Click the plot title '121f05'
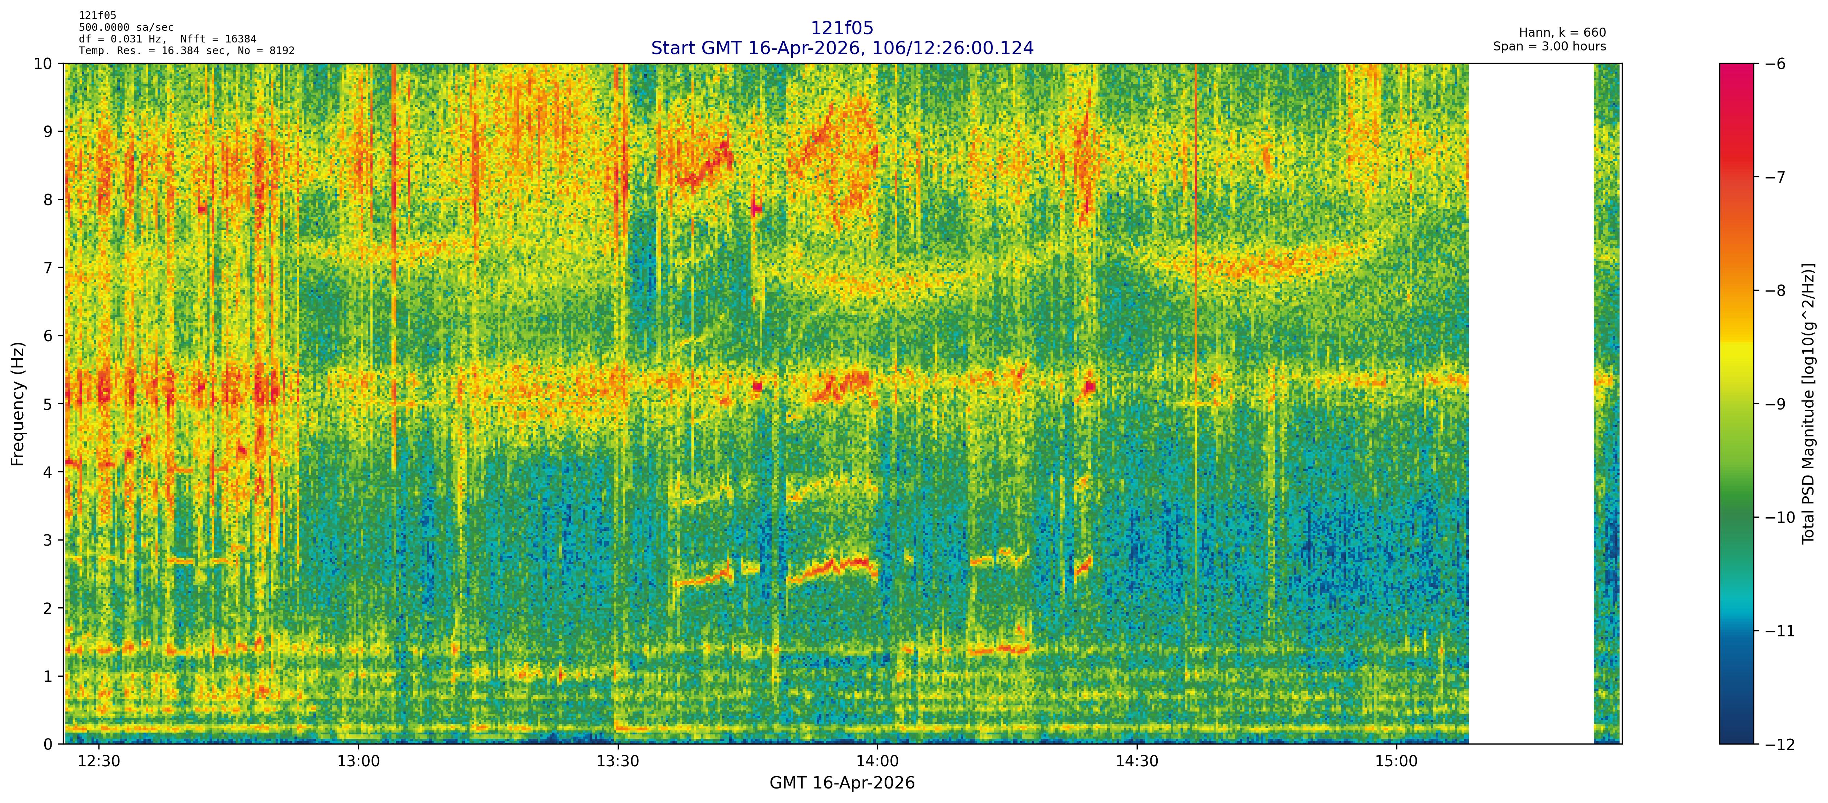Screen dimensions: 1828x803 [842, 28]
